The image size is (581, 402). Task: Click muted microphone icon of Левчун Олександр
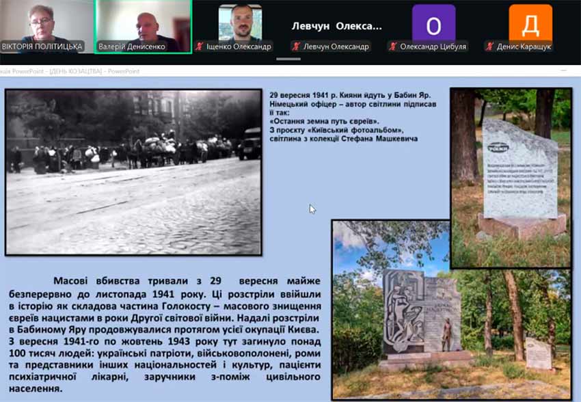coord(297,46)
